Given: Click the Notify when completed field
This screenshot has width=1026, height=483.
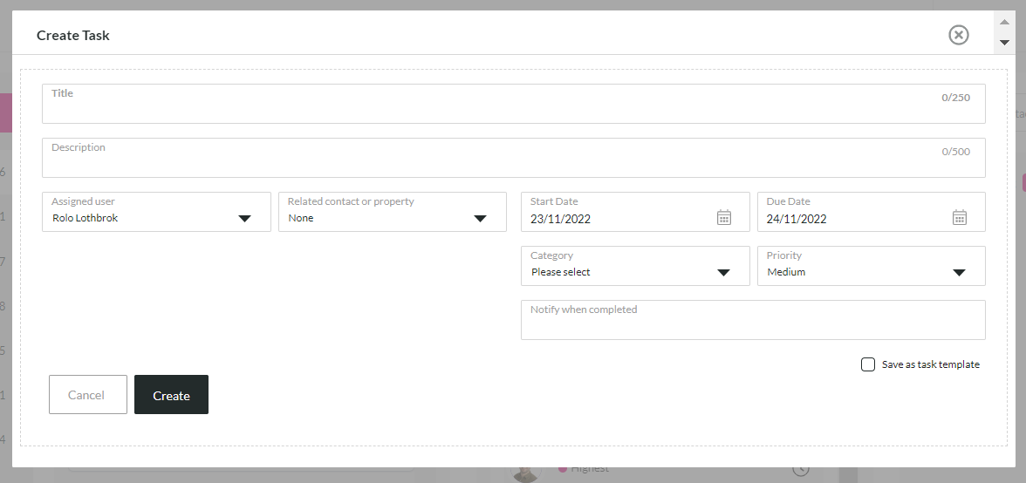Looking at the screenshot, I should (x=753, y=320).
